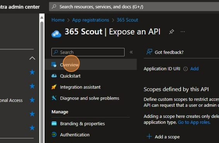
Task: Click the Got feedback person icon
Action: pos(149,52)
